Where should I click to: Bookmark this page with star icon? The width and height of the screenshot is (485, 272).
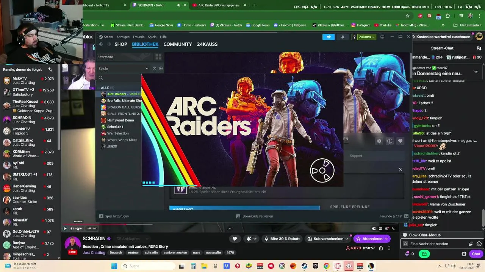[x=408, y=16]
